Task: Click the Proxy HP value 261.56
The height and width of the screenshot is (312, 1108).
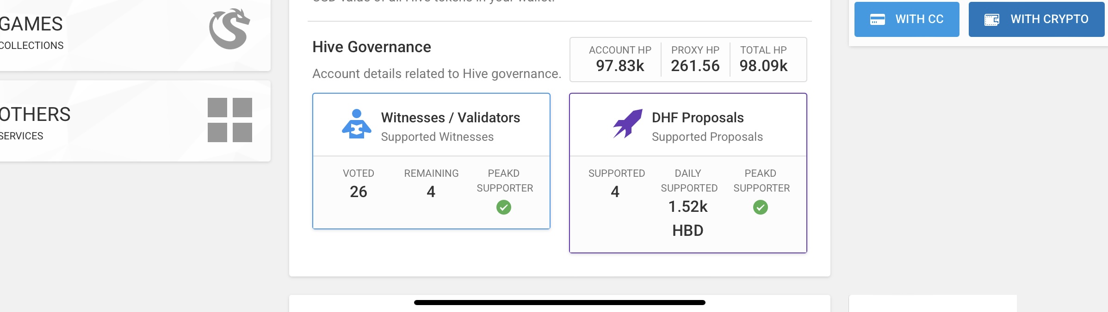Action: [x=695, y=66]
